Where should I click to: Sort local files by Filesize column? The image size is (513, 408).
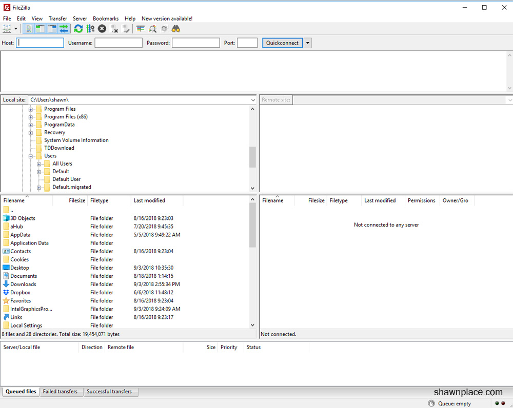70,200
